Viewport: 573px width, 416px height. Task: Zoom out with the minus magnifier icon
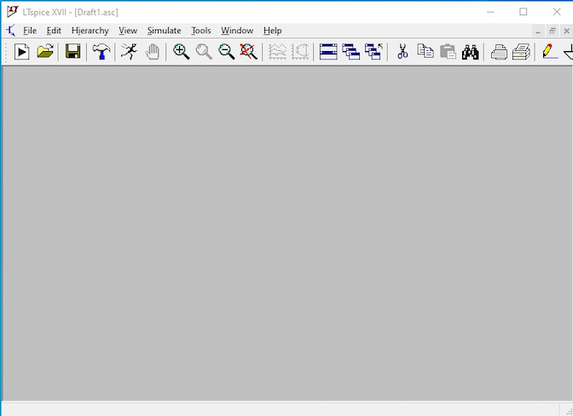point(226,52)
